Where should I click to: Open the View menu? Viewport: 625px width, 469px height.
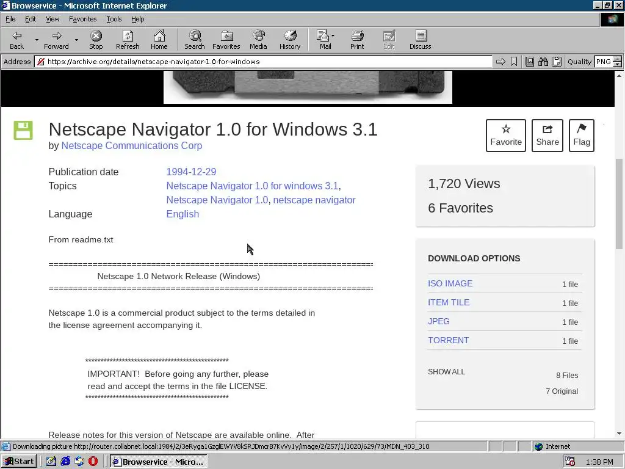tap(52, 19)
